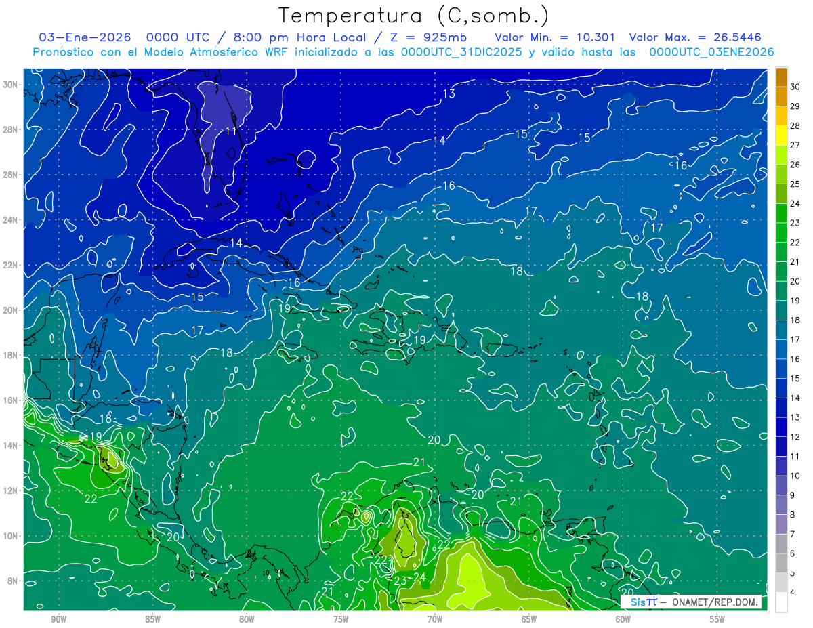The height and width of the screenshot is (628, 813).
Task: Click the "80W" longitude axis label
Action: pyautogui.click(x=247, y=620)
